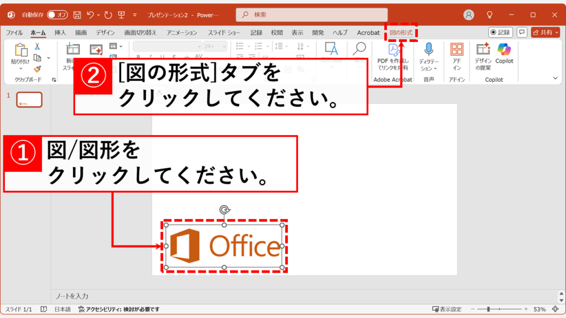The image size is (566, 318).
Task: Click the magnifier 編集 icon in ribbon
Action: click(359, 49)
